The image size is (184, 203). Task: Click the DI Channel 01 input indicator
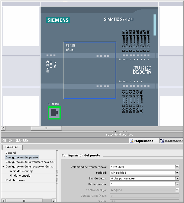click(124, 55)
